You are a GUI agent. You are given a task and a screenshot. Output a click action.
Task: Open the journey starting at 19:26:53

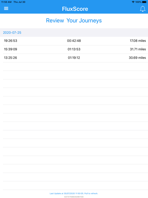pyautogui.click(x=74, y=41)
